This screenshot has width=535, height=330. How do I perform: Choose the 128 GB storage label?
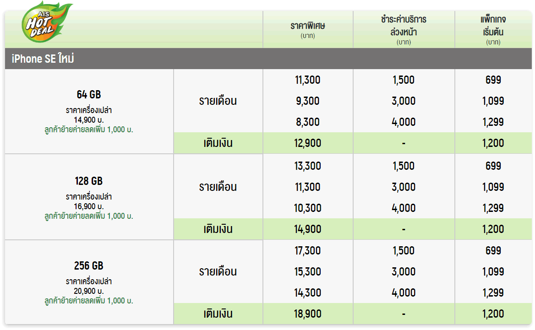pyautogui.click(x=89, y=181)
